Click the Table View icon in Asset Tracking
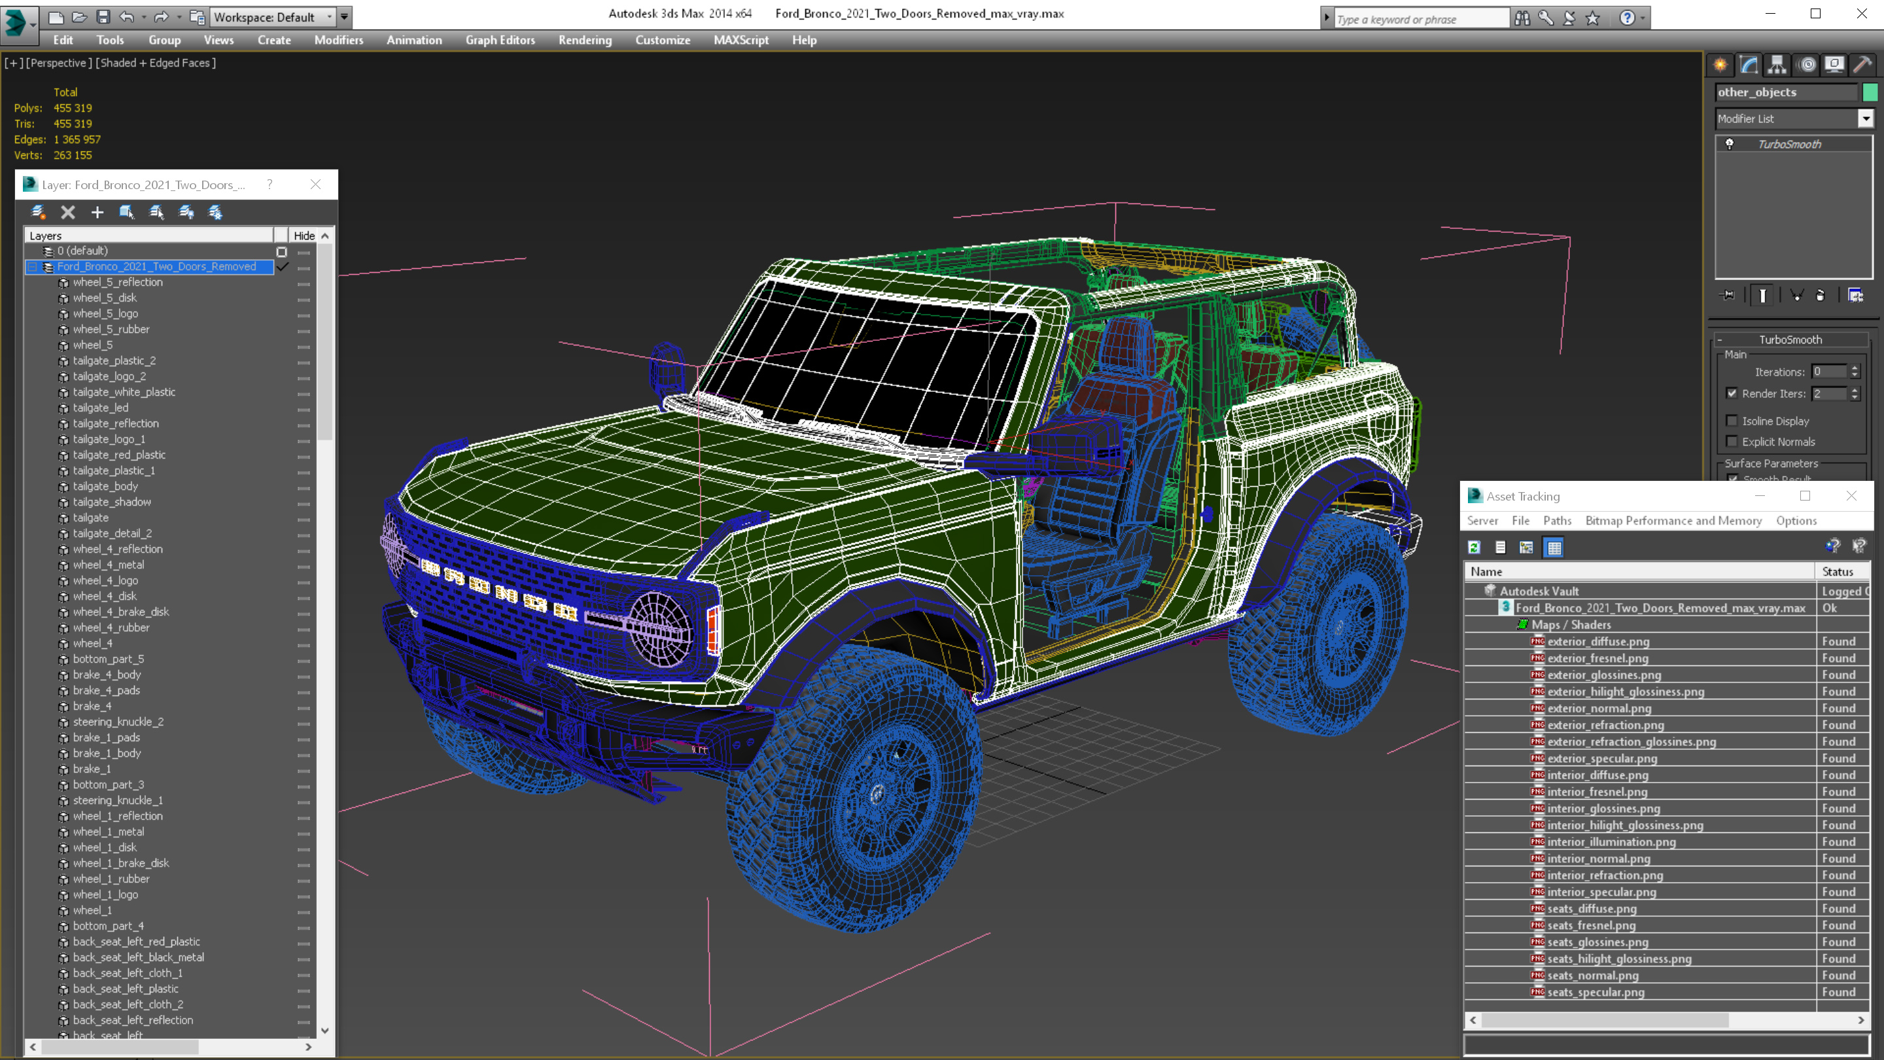This screenshot has width=1884, height=1060. [x=1554, y=547]
